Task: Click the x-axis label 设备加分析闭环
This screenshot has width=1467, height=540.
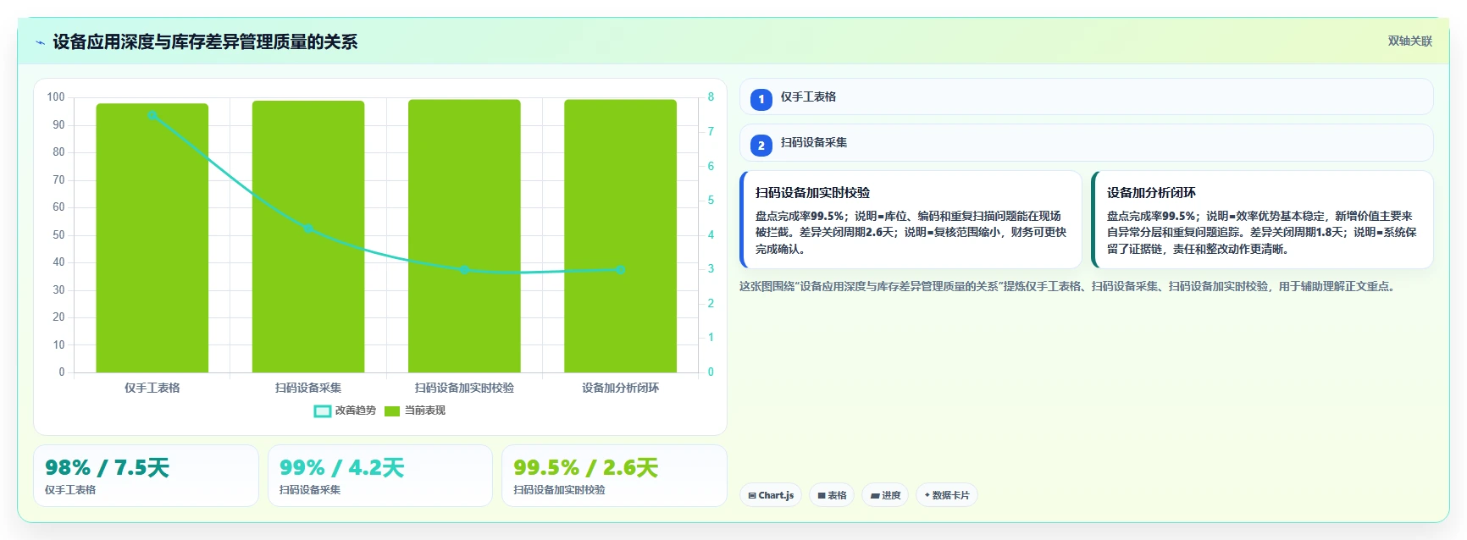Action: click(620, 388)
